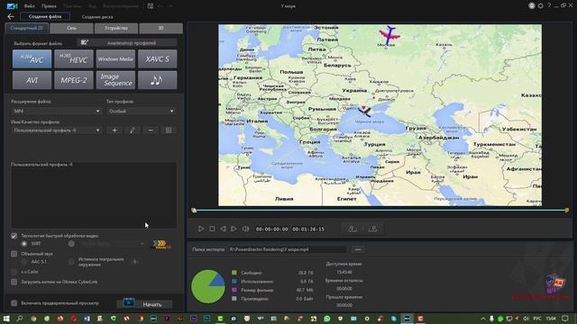Click the Начать start button
Viewport: 577px width, 324px height.
pyautogui.click(x=144, y=304)
